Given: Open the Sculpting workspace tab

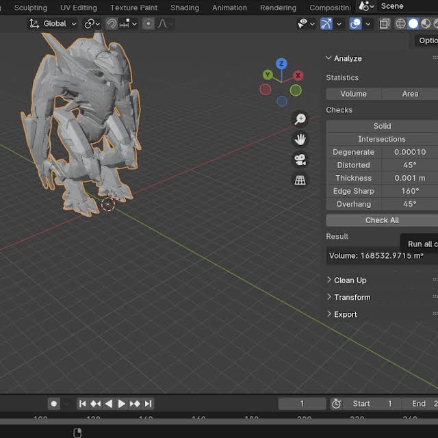Looking at the screenshot, I should pos(31,8).
